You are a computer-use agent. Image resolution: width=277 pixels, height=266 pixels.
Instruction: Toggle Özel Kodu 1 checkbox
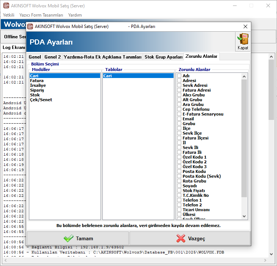(179, 157)
